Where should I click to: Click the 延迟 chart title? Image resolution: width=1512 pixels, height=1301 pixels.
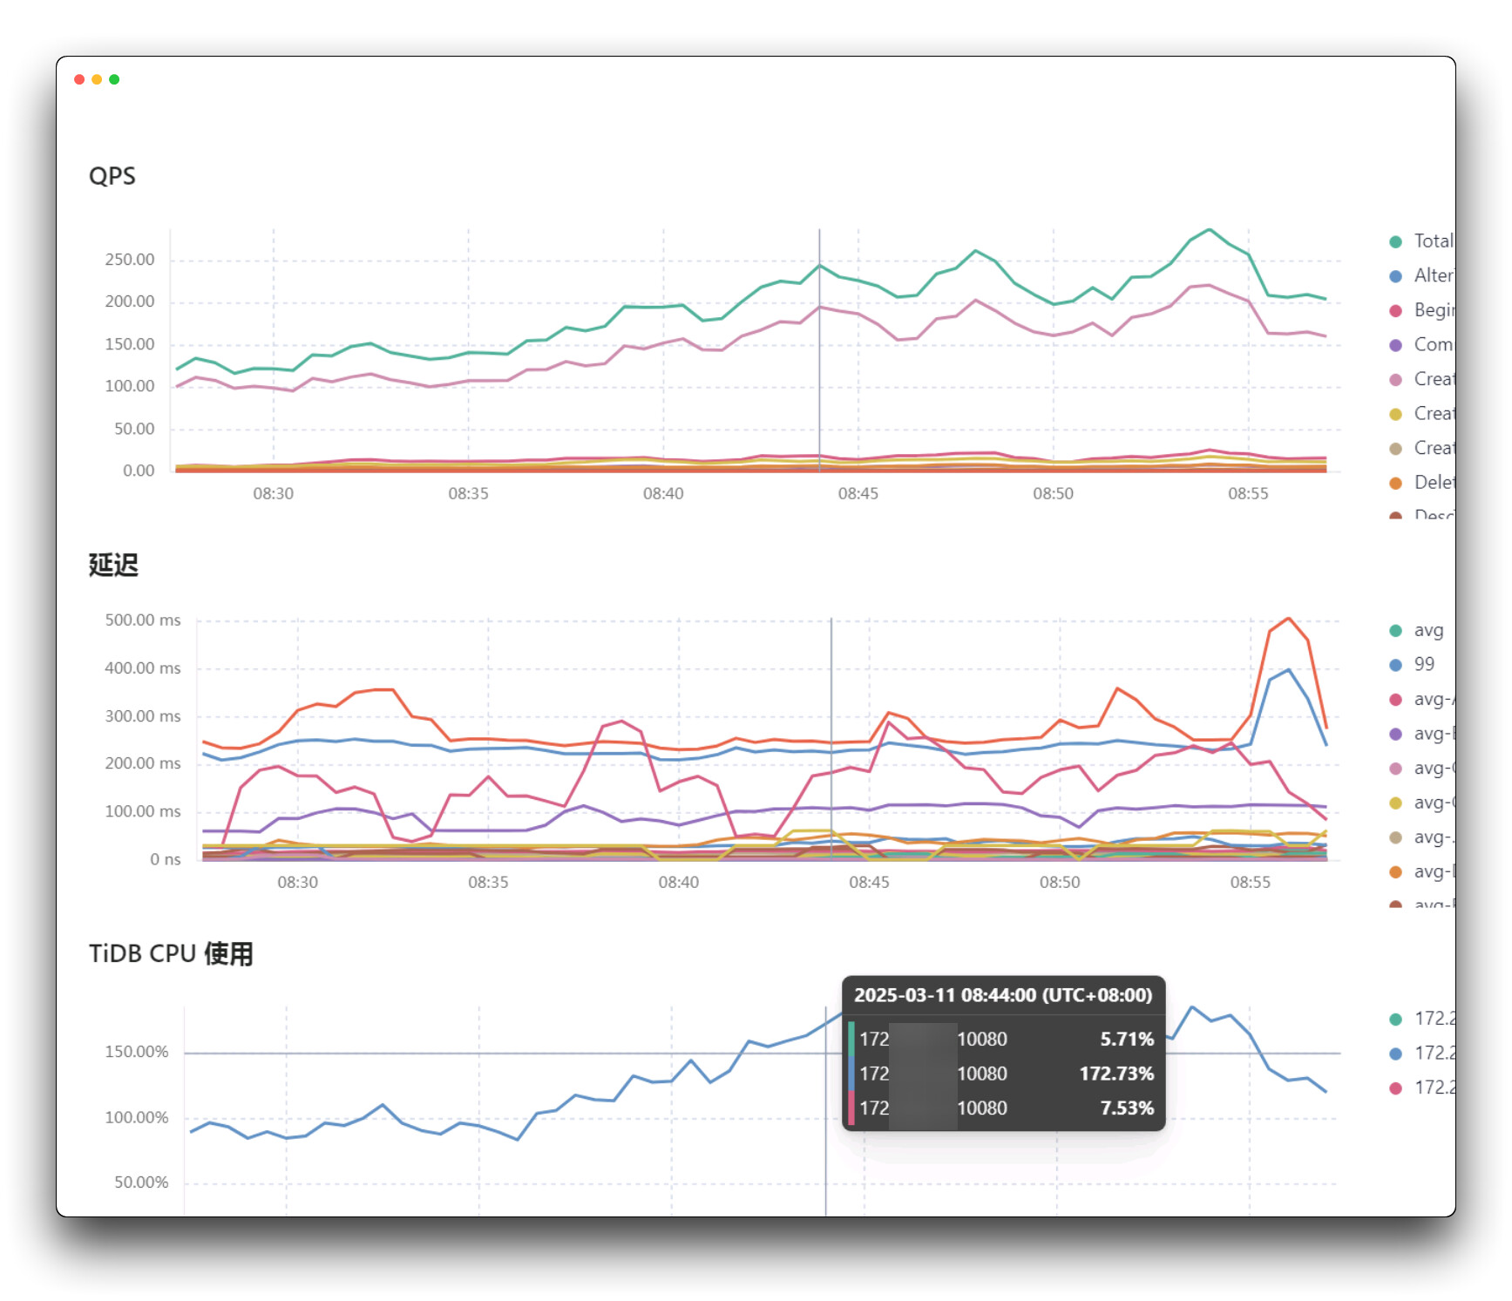[113, 565]
